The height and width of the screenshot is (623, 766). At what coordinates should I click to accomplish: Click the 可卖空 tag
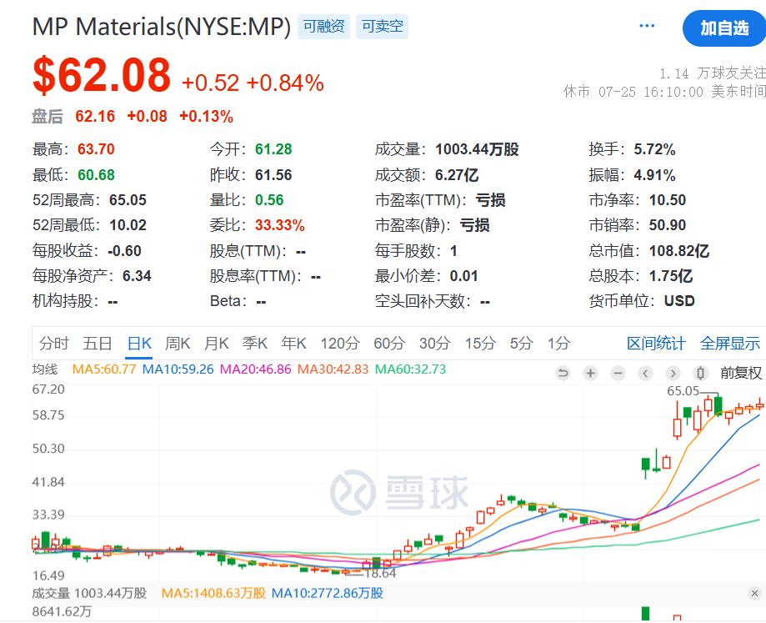click(382, 27)
